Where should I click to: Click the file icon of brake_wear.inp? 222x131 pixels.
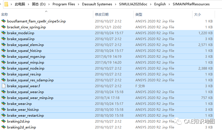(4, 104)
